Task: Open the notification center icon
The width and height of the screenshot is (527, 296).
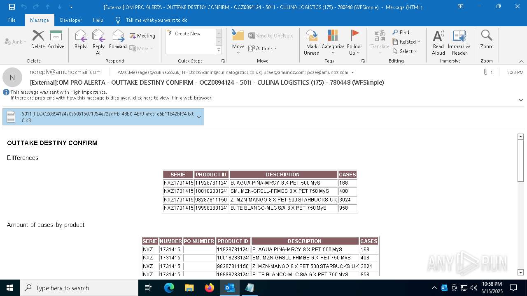Action: [x=513, y=288]
